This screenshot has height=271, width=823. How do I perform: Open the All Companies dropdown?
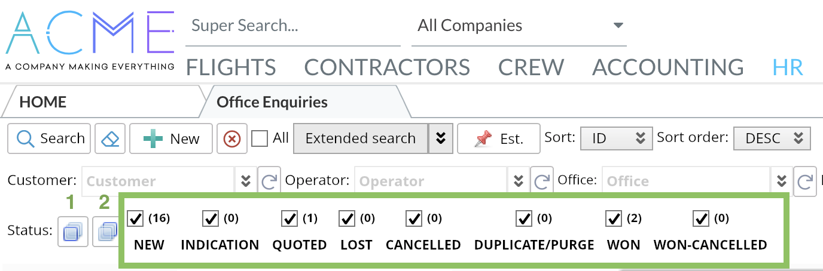[519, 26]
